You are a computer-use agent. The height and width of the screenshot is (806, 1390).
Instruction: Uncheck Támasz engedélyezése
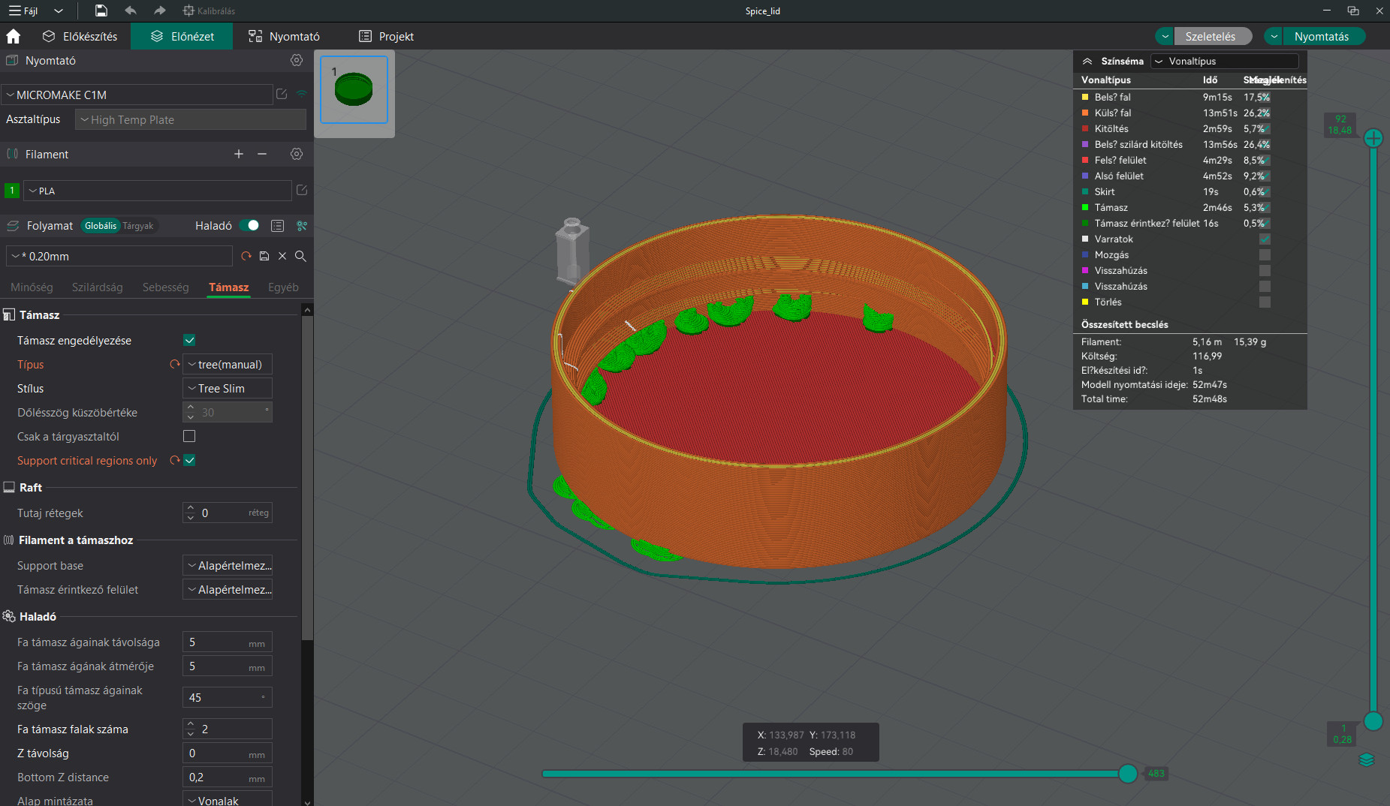coord(189,340)
